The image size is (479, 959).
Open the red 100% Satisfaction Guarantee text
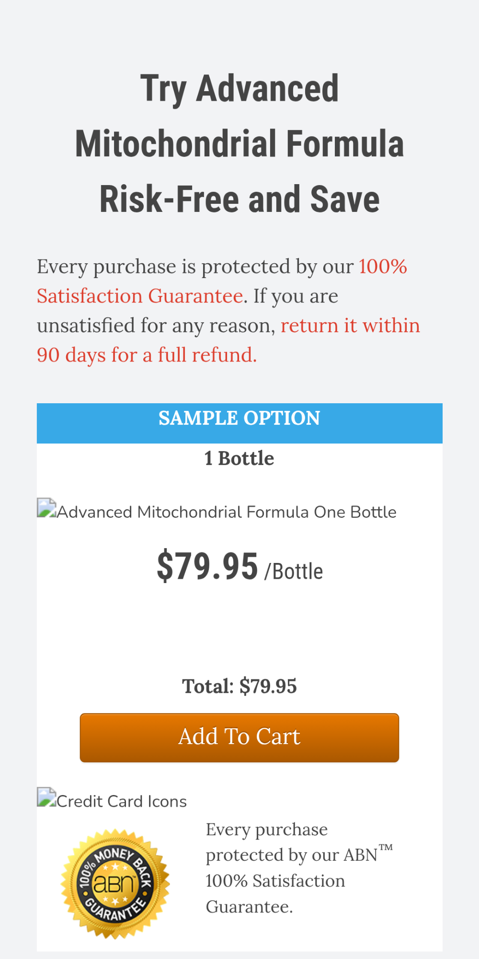[x=139, y=296]
